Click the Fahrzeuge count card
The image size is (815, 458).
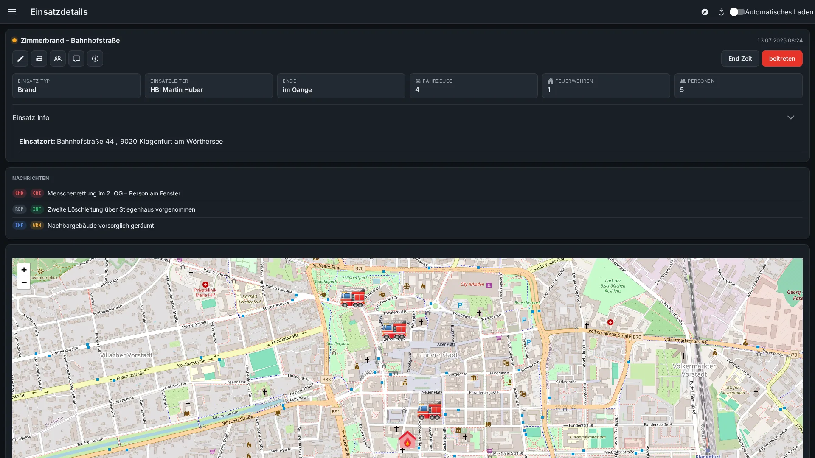tap(474, 86)
